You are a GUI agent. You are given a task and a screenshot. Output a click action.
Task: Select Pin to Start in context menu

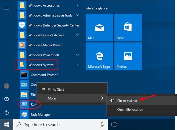pos(55,89)
